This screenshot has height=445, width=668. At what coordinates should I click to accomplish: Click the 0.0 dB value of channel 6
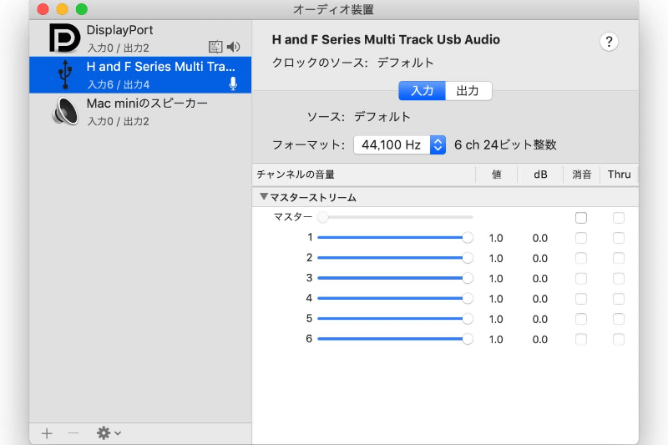539,340
